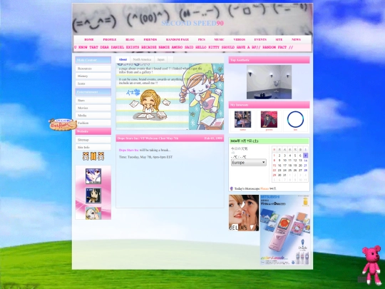
Task: Open the HOME nav link
Action: 89,39
